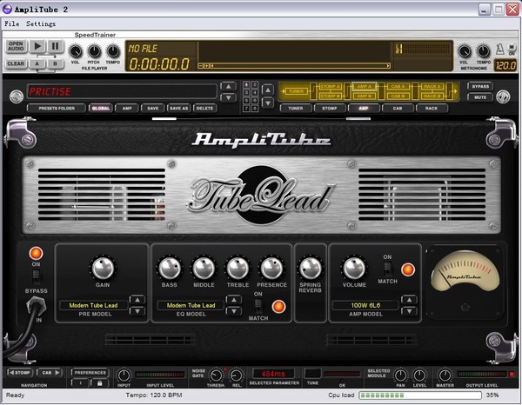The width and height of the screenshot is (522, 405).
Task: Click the selected module LEVEL knob
Action: coord(419,375)
